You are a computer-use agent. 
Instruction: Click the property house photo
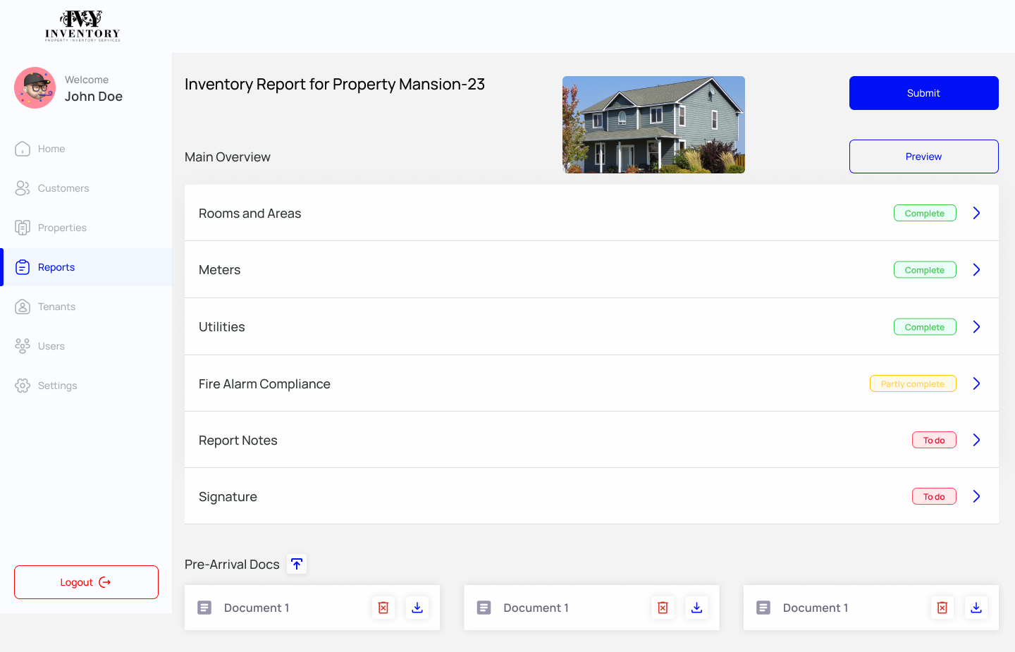point(653,125)
